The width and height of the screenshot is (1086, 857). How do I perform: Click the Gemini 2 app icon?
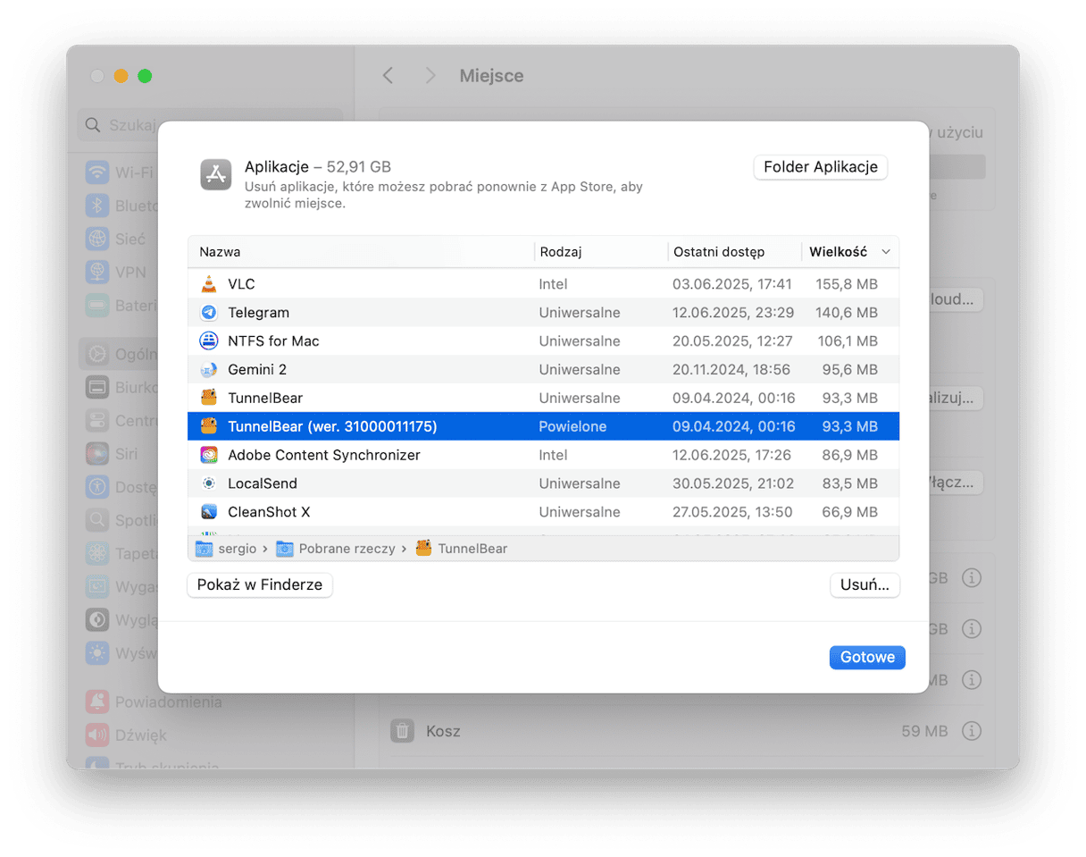pyautogui.click(x=208, y=370)
